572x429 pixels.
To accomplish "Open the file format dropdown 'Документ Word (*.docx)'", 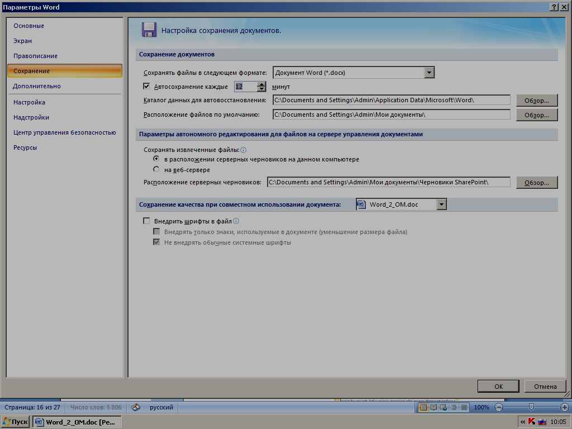I will (430, 73).
